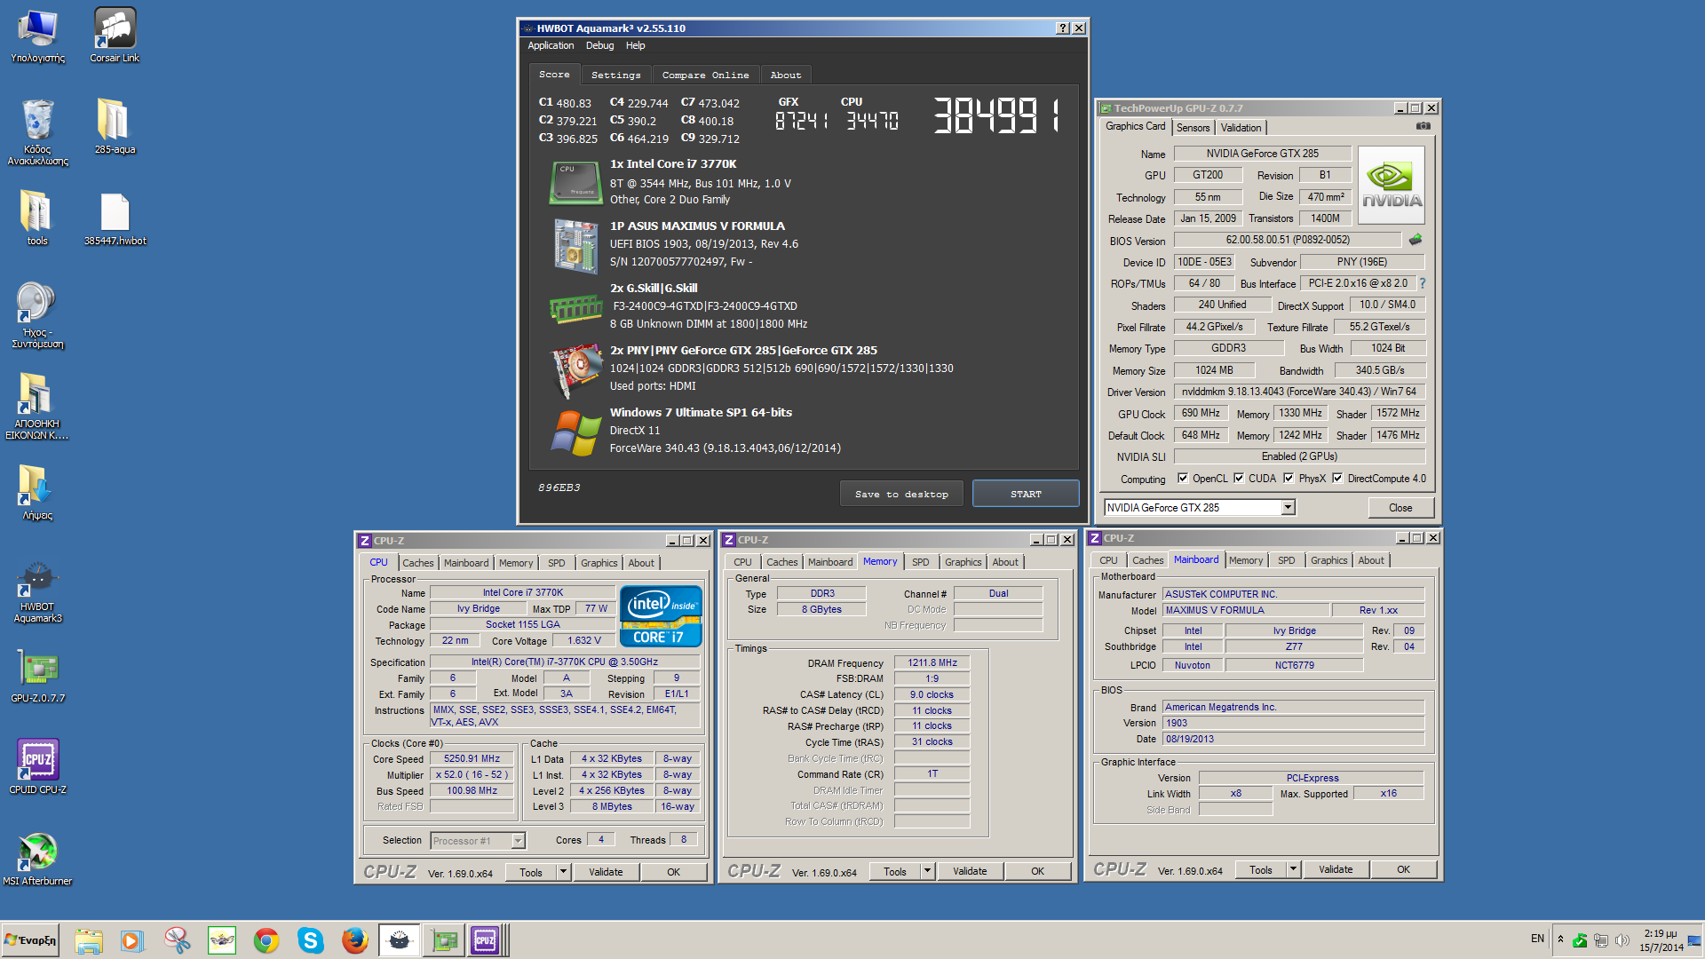Switch to Compare Online tab

coord(705,75)
